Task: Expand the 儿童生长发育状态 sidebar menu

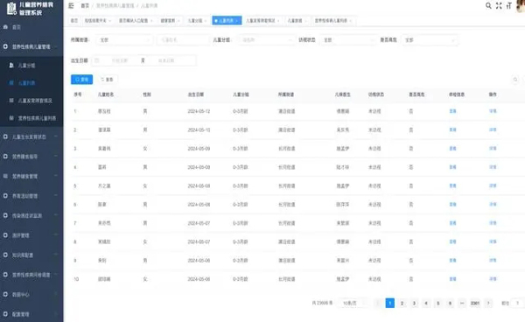Action: click(x=31, y=136)
